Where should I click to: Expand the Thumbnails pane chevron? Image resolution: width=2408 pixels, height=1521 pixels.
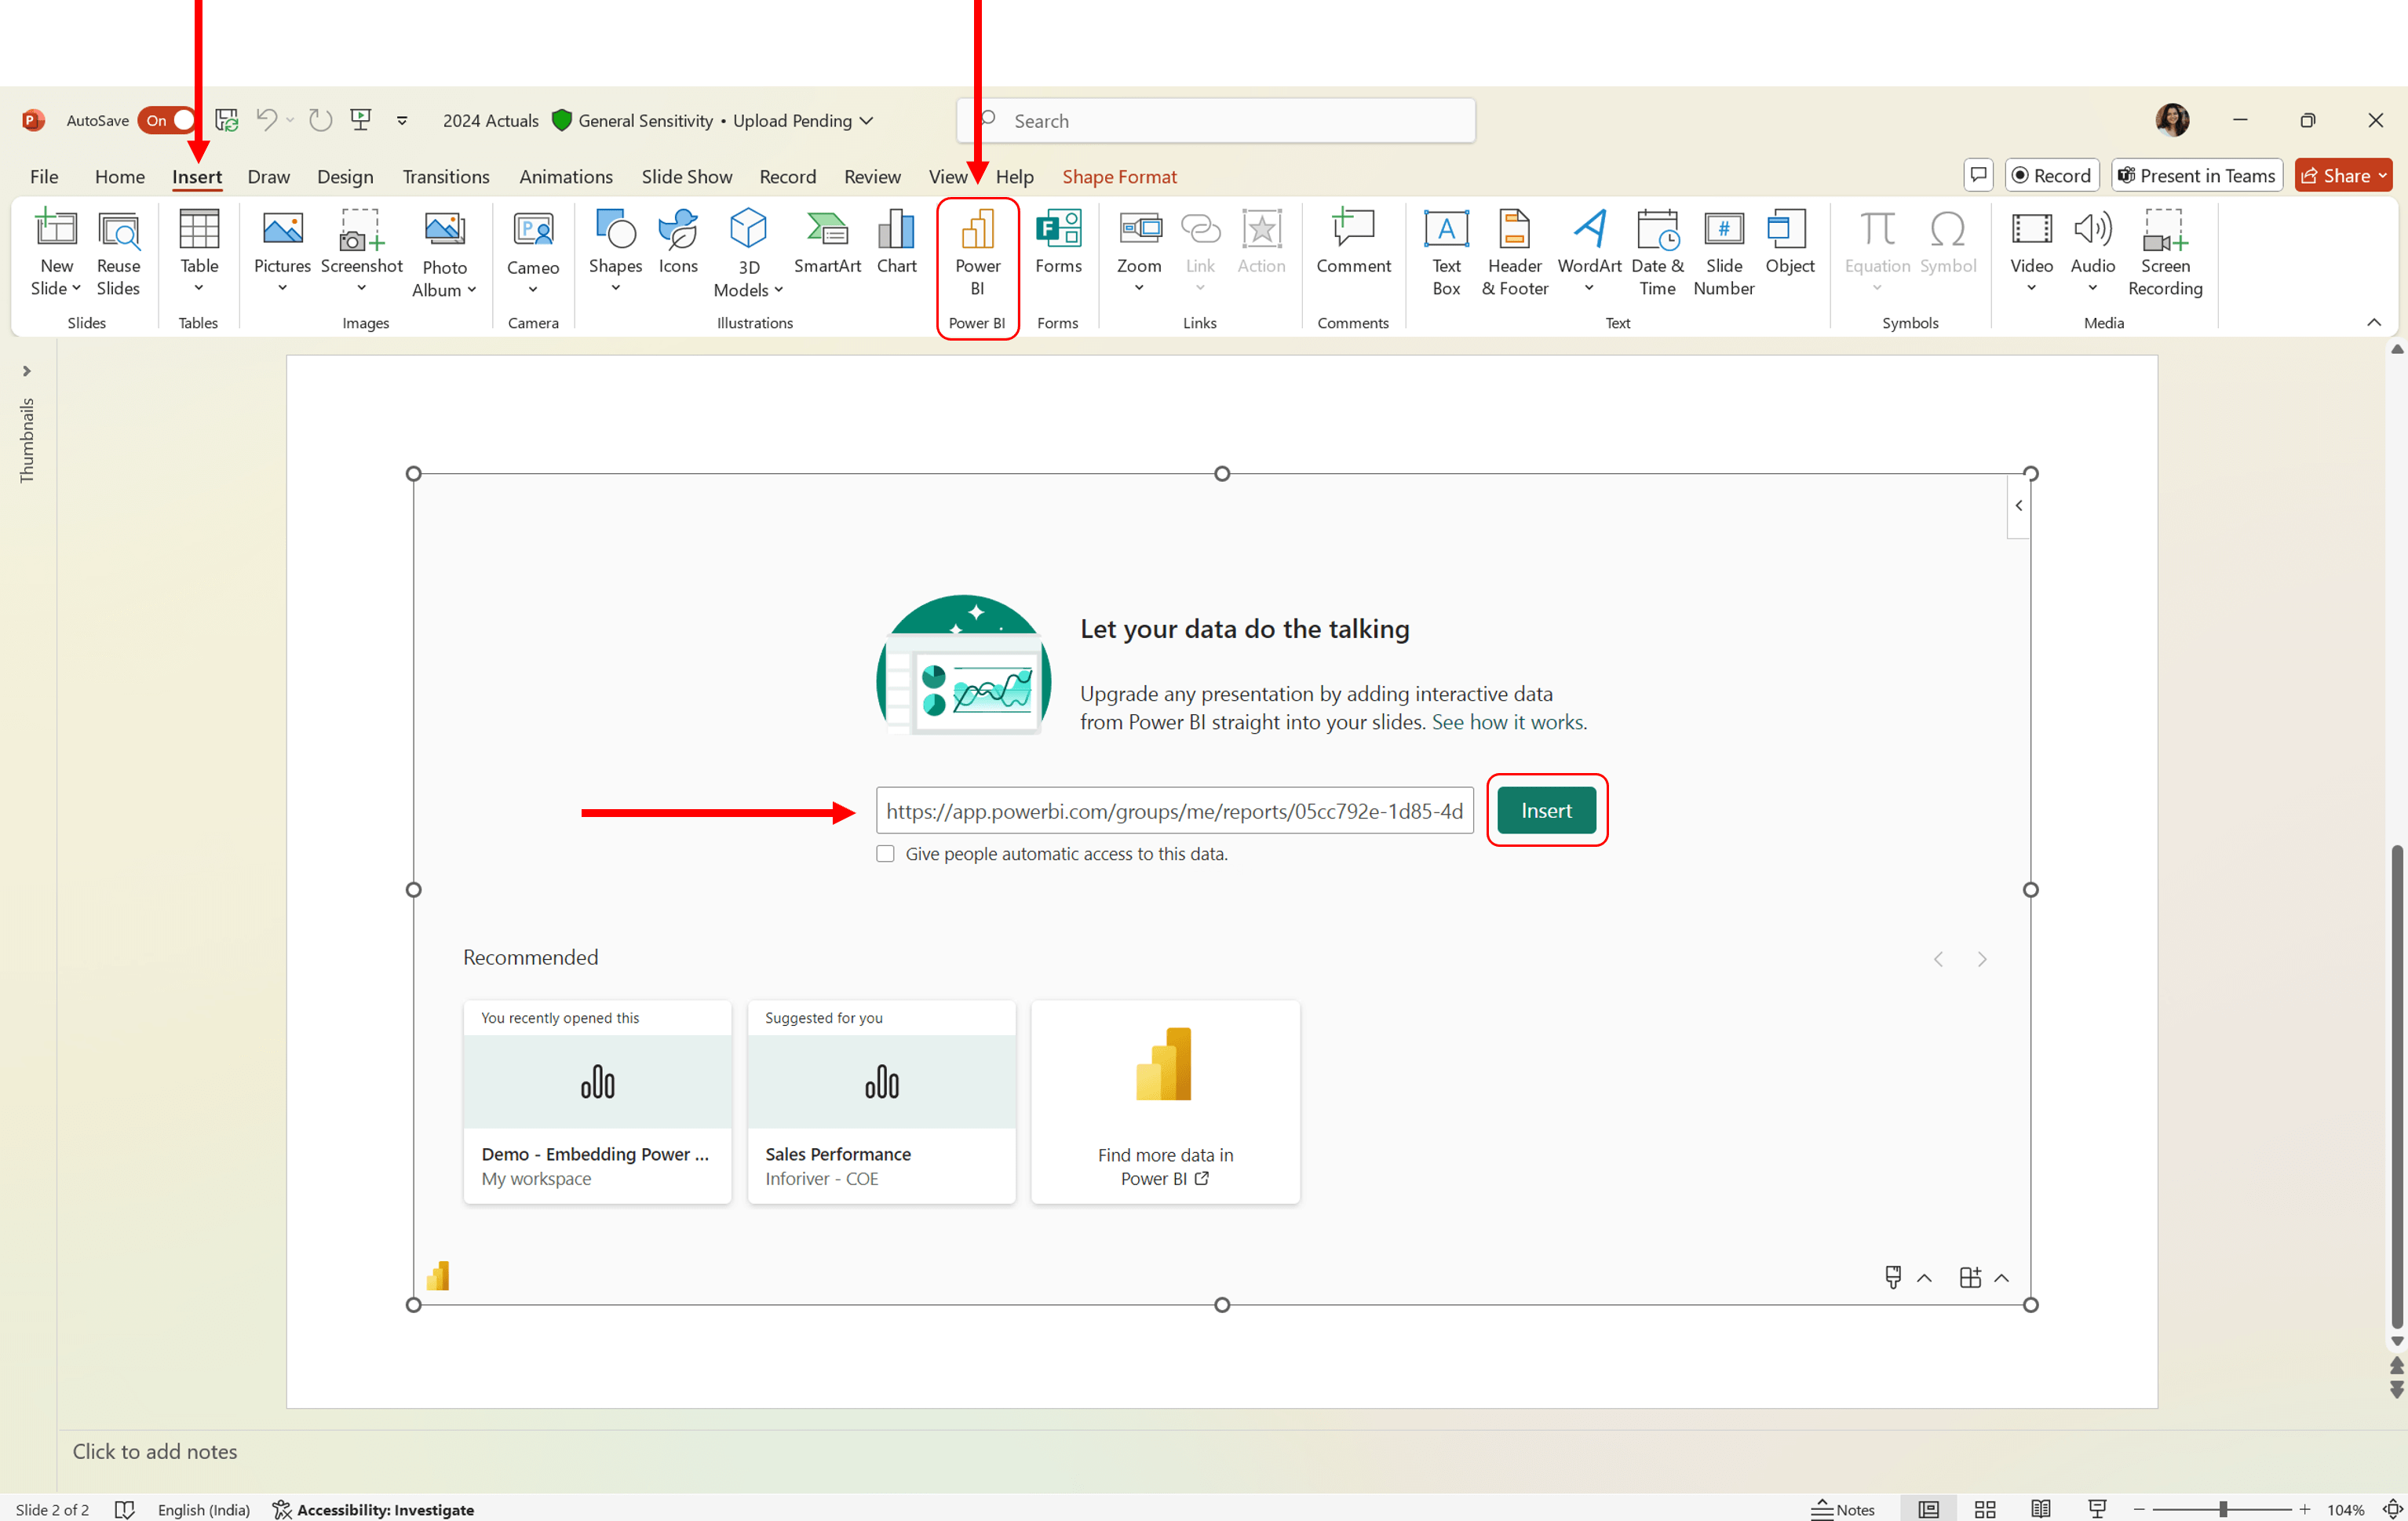27,371
